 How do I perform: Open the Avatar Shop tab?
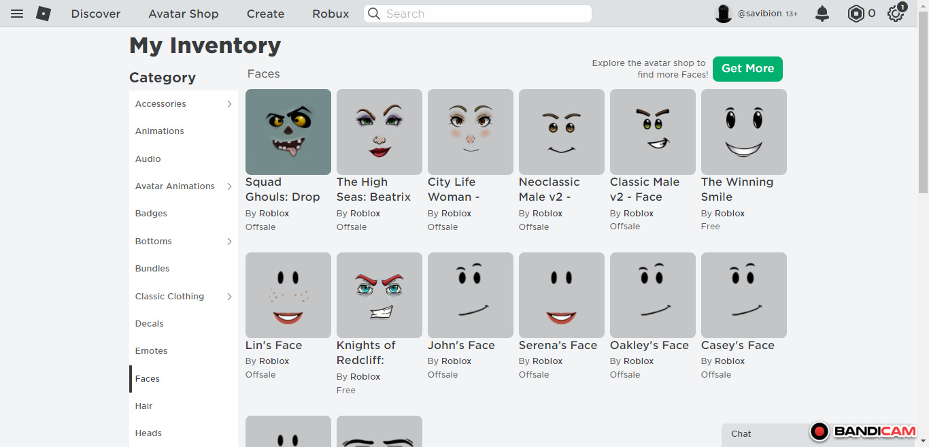point(184,14)
